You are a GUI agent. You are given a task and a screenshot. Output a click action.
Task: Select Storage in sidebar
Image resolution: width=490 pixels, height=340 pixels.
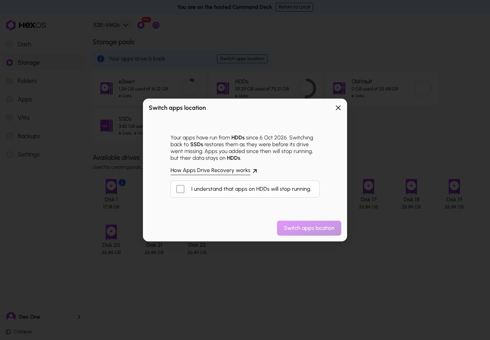pos(44,63)
